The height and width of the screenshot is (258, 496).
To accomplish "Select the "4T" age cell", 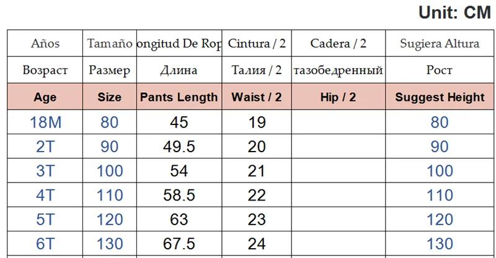I will [45, 195].
